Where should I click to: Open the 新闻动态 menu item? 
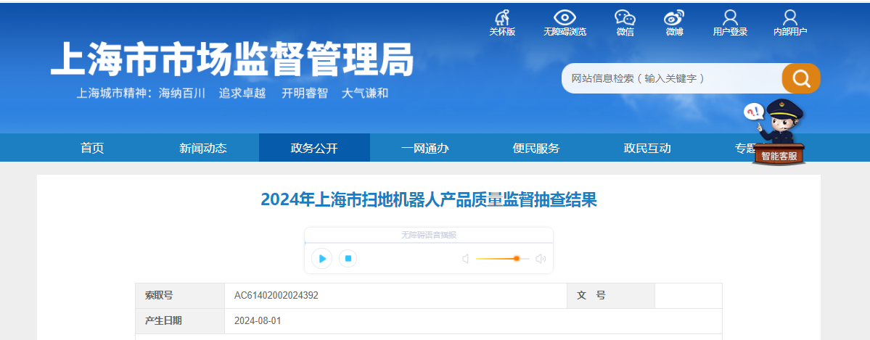203,148
